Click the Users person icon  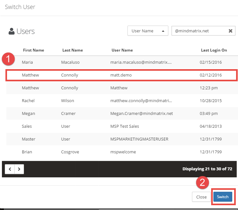point(12,31)
